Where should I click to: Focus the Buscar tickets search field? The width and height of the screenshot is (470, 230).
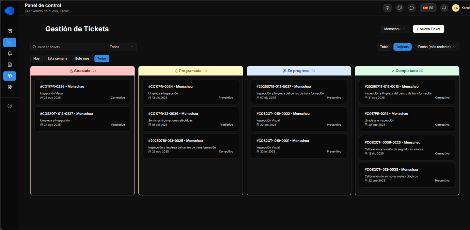[x=68, y=47]
